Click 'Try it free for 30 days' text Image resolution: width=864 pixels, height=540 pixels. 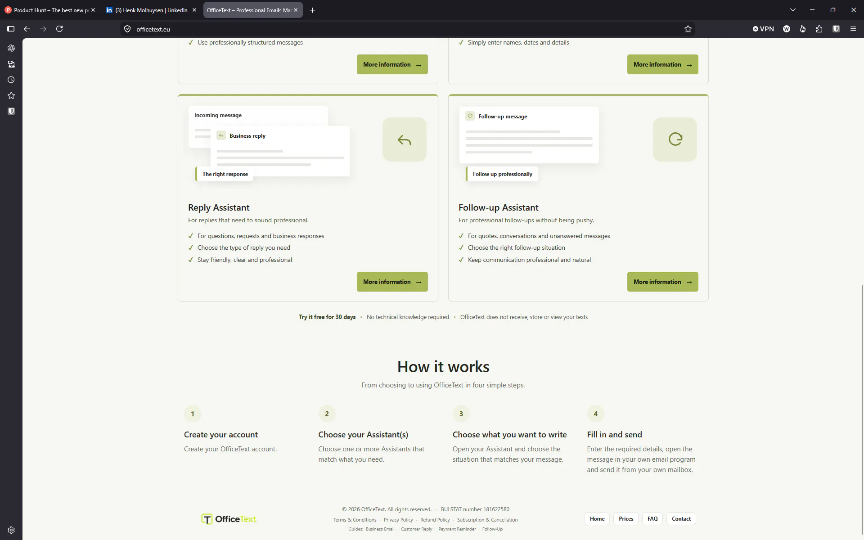[x=327, y=317]
